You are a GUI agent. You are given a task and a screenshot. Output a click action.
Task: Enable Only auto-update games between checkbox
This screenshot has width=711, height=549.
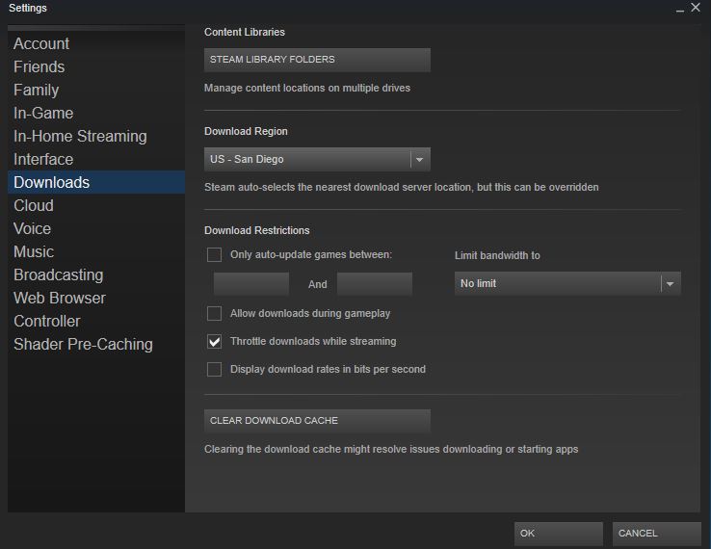point(214,255)
